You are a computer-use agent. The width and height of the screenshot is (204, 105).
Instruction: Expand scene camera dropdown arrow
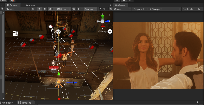82,9
